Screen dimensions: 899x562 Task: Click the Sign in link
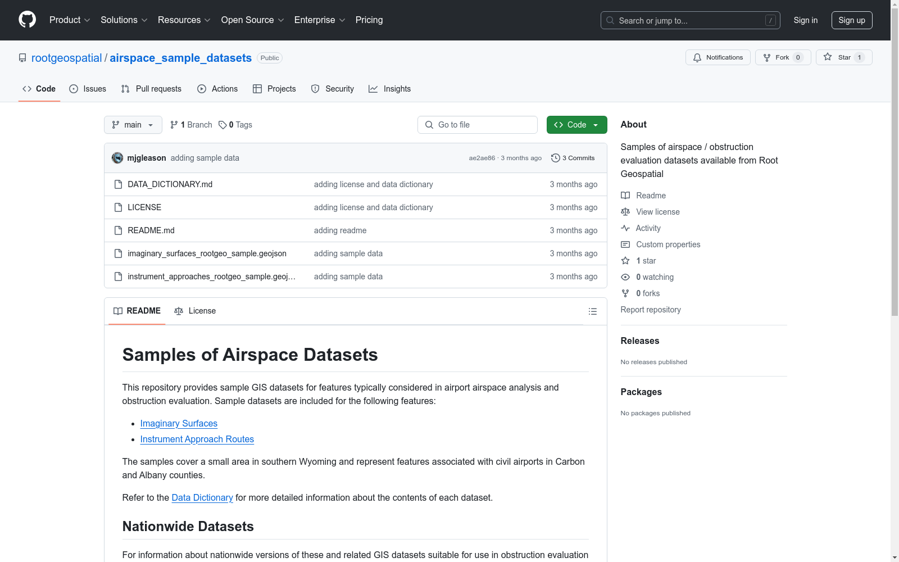pyautogui.click(x=806, y=20)
